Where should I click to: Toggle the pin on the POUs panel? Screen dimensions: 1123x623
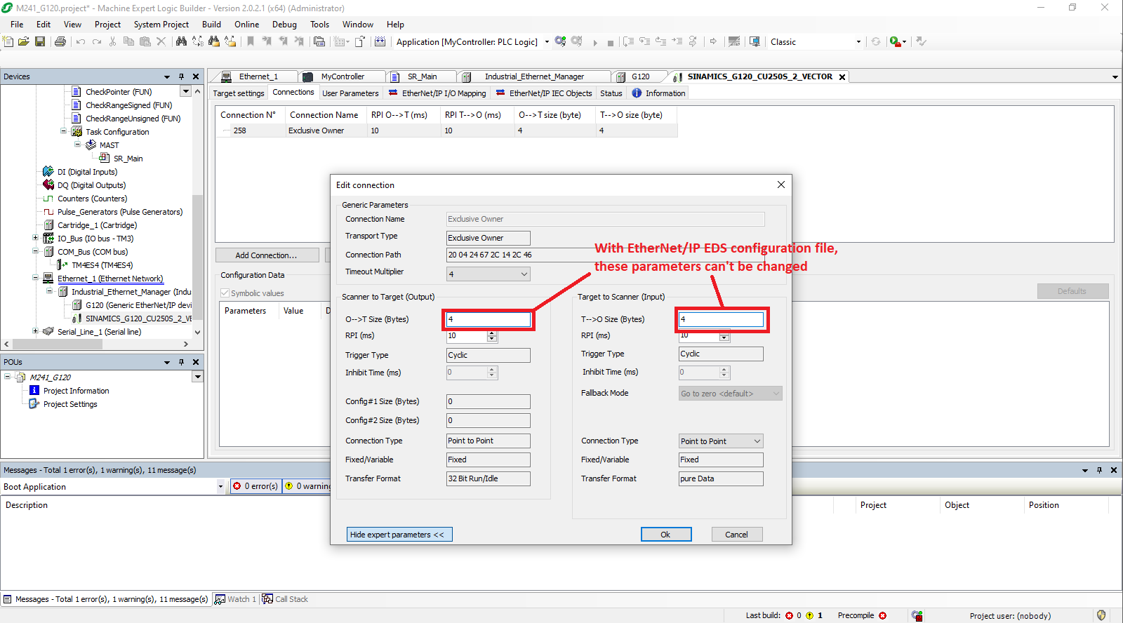pos(181,362)
